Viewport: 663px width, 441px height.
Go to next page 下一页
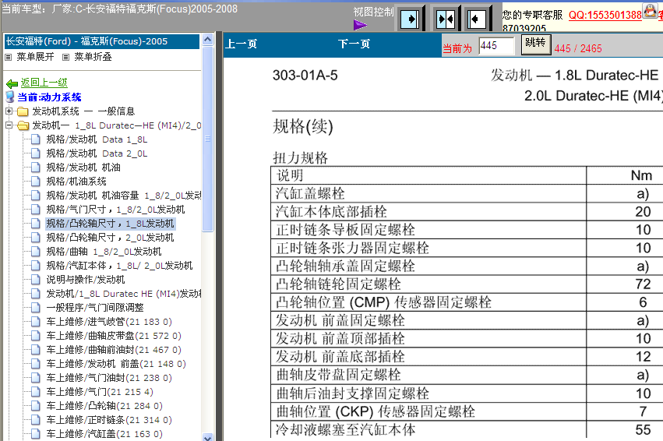click(354, 44)
